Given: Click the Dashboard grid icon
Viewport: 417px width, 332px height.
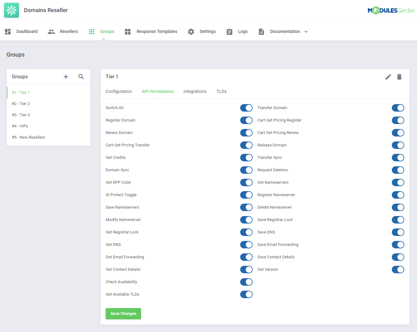Looking at the screenshot, I should point(8,31).
